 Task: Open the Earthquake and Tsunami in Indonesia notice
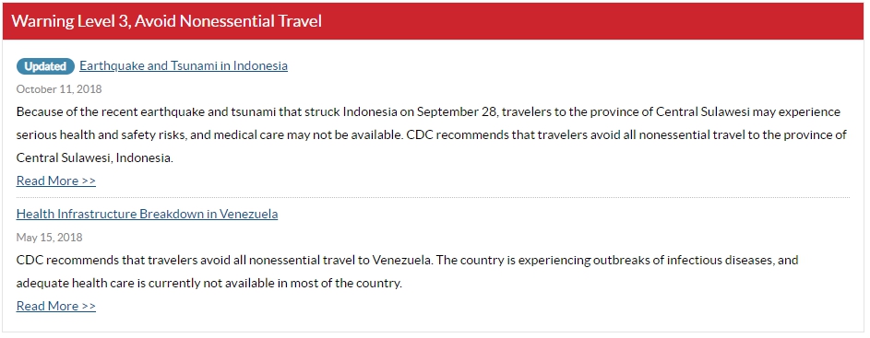[184, 66]
